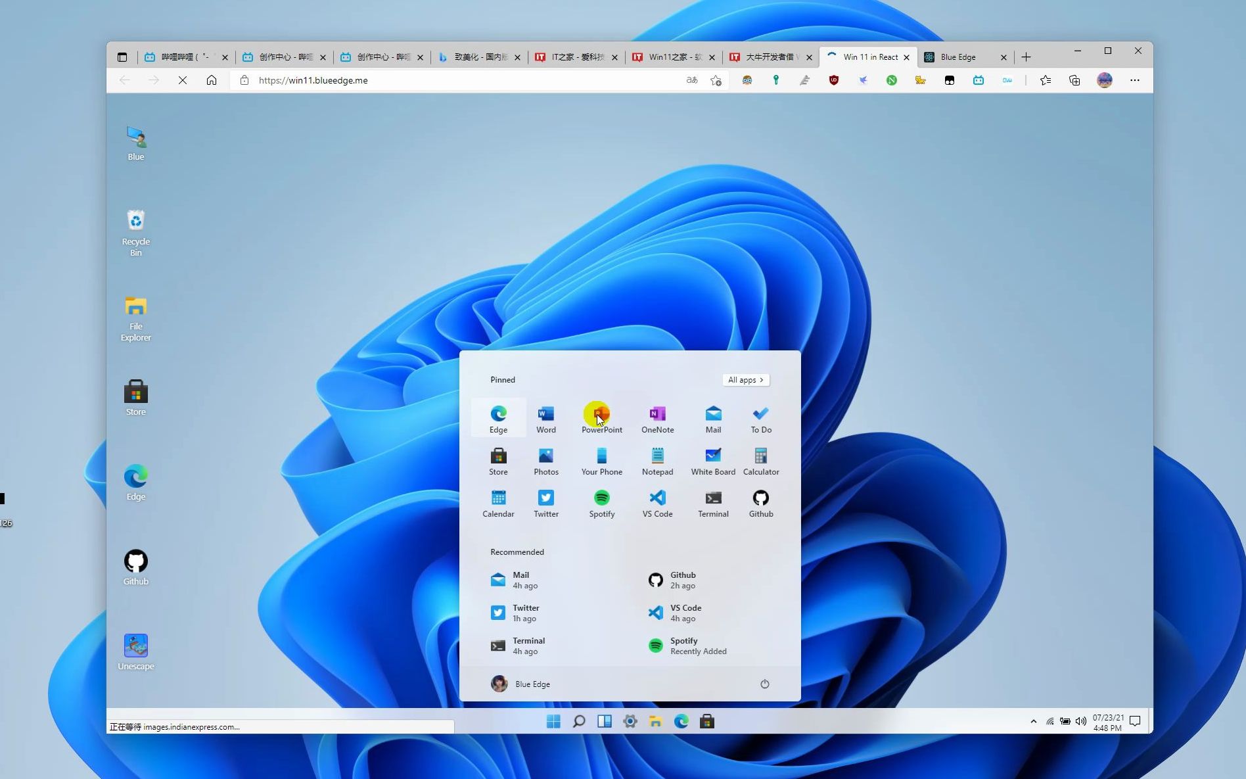Open the pinned PowerPoint app
The width and height of the screenshot is (1246, 779).
pyautogui.click(x=601, y=418)
